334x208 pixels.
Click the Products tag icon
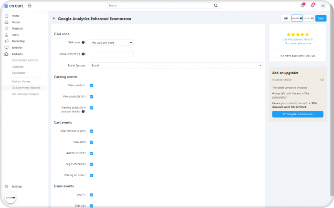[x=6, y=28]
